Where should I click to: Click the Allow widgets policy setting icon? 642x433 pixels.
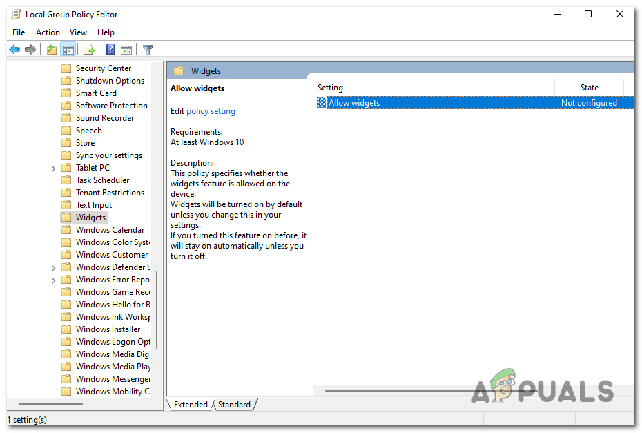(322, 102)
